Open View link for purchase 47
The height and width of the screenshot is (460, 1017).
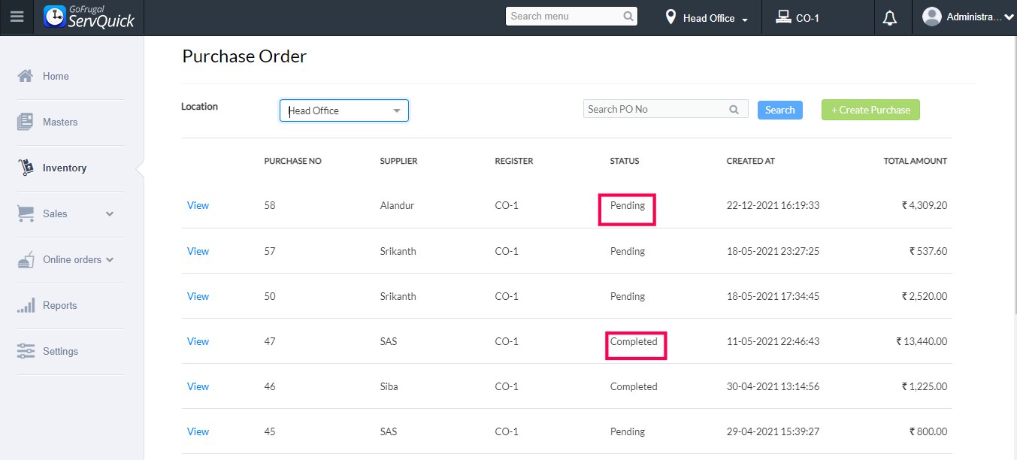point(198,341)
